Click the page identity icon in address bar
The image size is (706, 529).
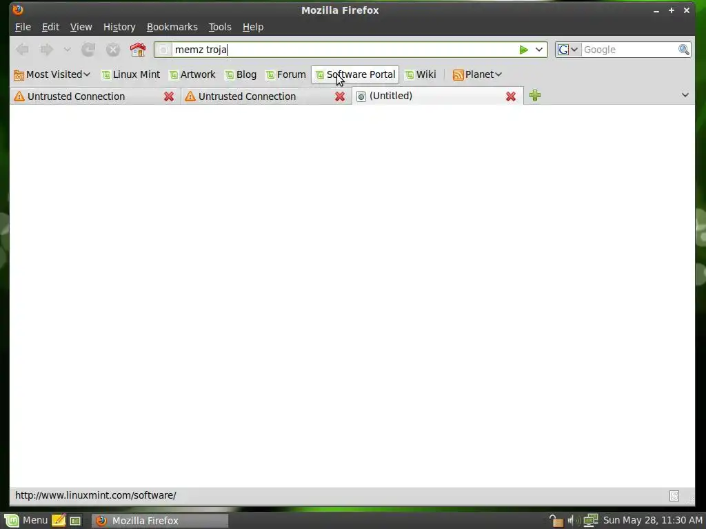point(163,50)
